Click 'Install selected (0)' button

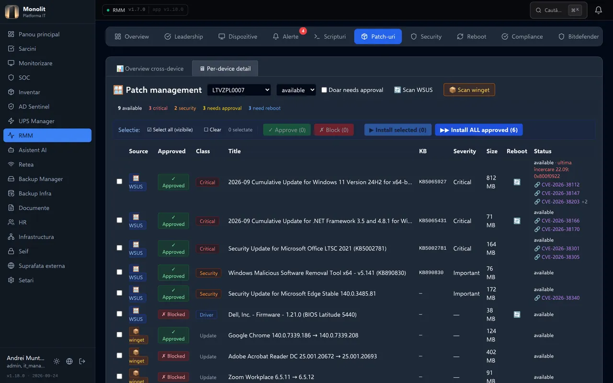pos(398,130)
